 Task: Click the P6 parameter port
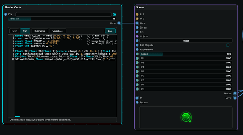tap(137, 80)
